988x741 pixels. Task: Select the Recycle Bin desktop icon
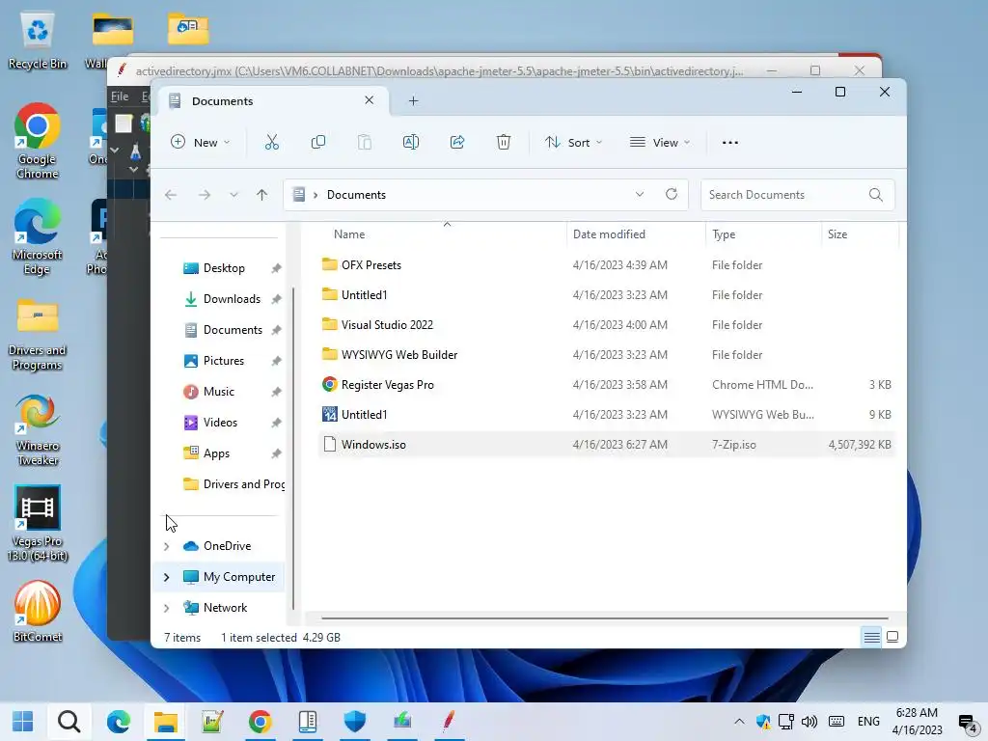38,41
